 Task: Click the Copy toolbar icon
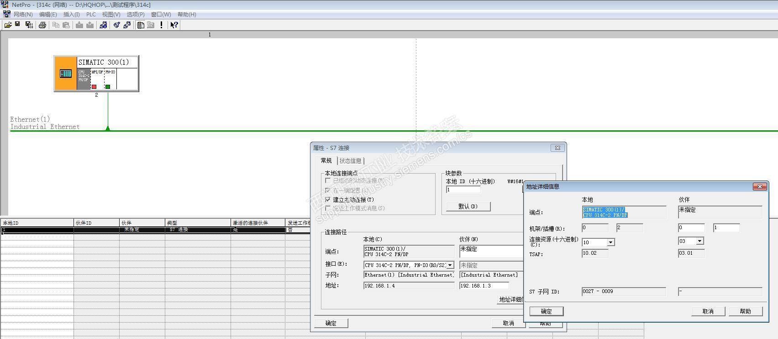(x=56, y=25)
